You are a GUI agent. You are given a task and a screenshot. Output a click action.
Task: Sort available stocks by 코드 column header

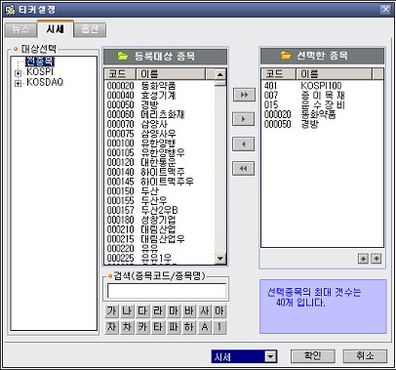coord(120,74)
